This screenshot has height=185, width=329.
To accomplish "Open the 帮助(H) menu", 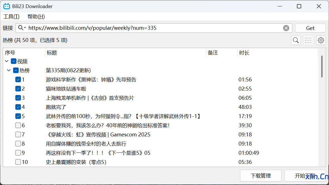I will tap(36, 17).
